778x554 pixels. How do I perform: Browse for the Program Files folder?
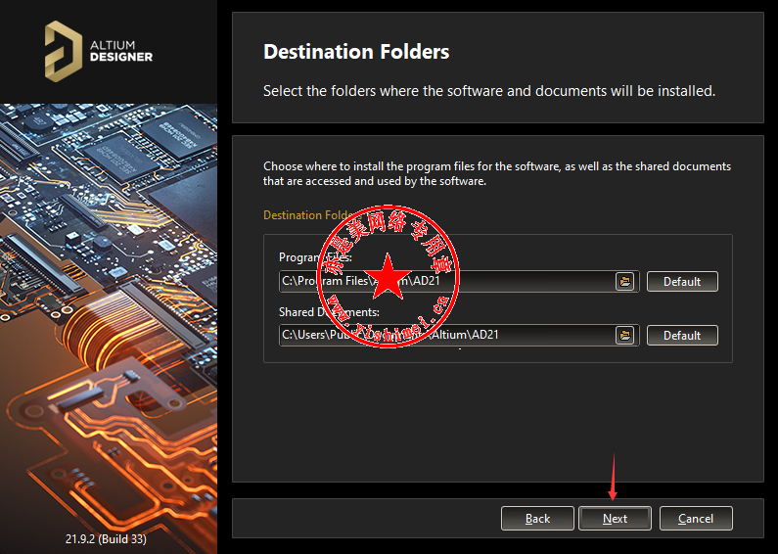[x=625, y=282]
